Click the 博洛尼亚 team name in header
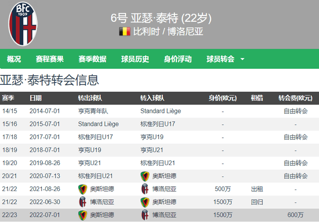The width and height of the screenshot is (319, 222). [185, 32]
